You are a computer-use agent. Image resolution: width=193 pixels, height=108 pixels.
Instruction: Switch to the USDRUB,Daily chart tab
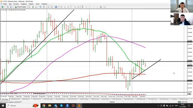click(141, 99)
